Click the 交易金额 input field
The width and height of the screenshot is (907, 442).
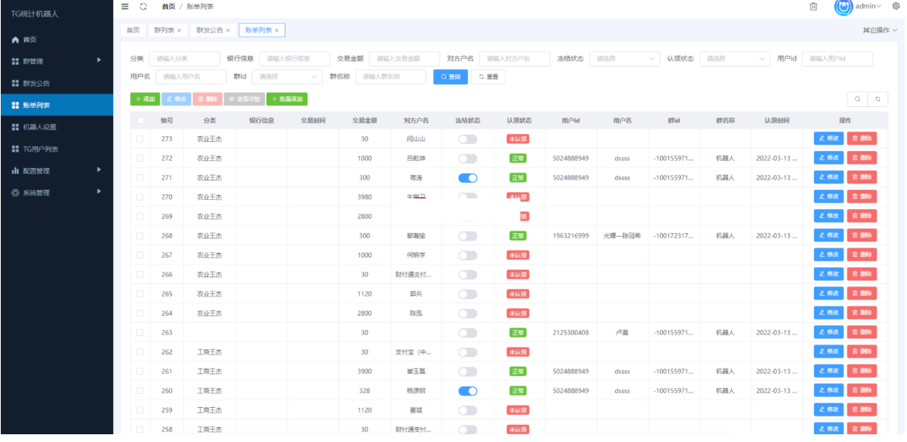[x=404, y=58]
